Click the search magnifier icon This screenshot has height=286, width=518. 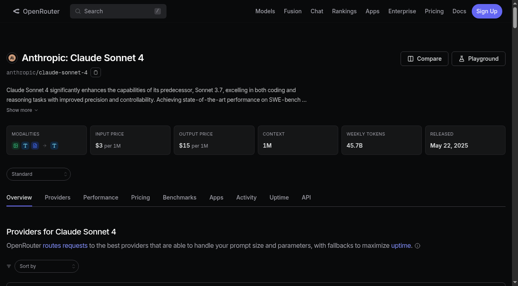click(78, 11)
